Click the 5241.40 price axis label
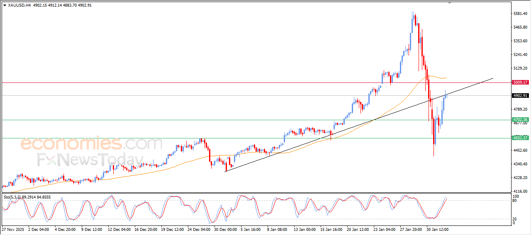The width and height of the screenshot is (531, 235). [x=520, y=55]
